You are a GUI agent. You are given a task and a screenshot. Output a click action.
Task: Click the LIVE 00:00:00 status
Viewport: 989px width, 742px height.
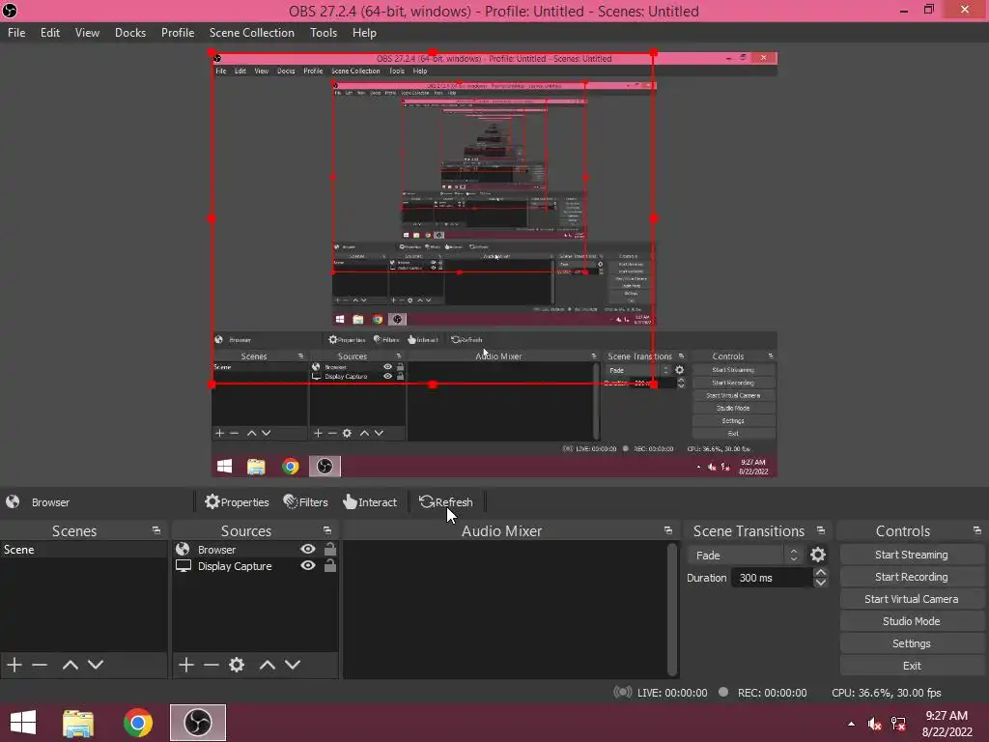(661, 693)
